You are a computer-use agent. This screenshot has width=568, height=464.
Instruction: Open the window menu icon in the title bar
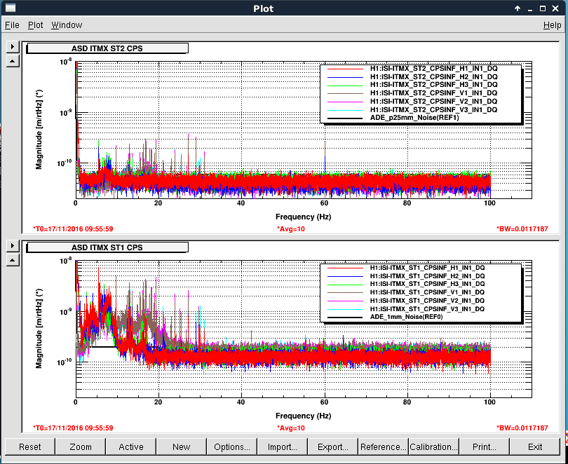coord(11,8)
